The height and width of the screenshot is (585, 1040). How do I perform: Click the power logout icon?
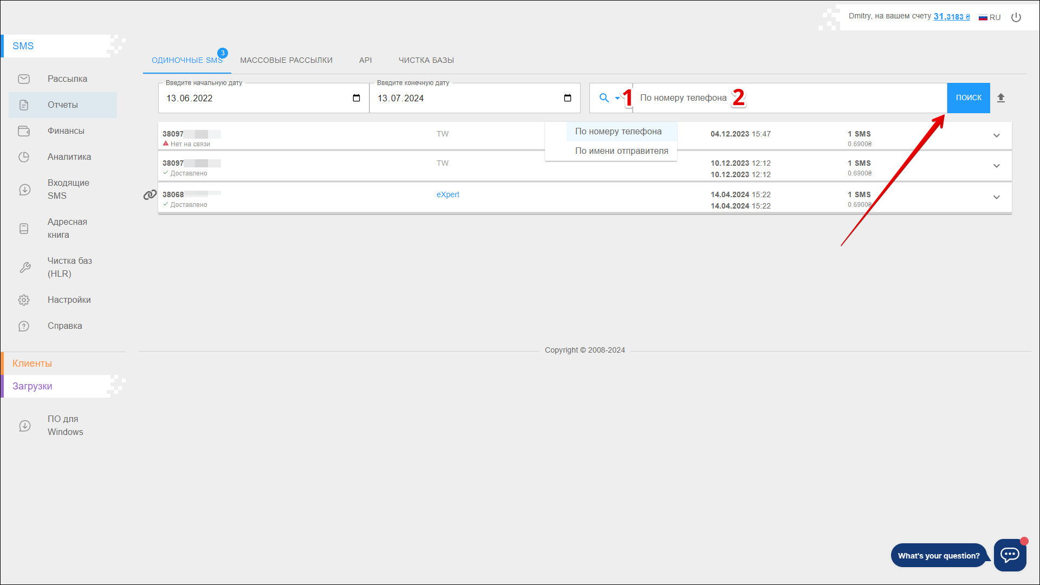[x=1016, y=17]
